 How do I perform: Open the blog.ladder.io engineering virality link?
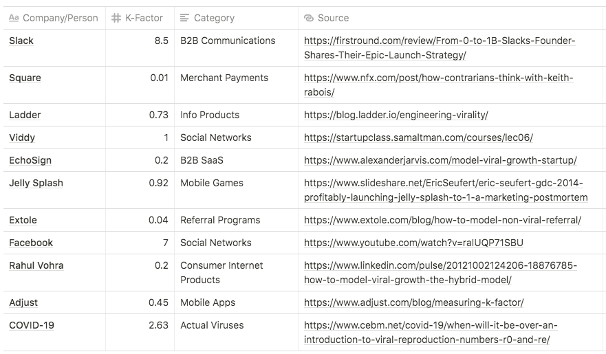396,115
